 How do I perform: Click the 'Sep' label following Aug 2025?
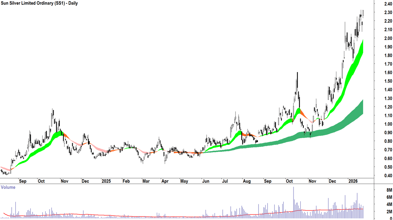pyautogui.click(x=268, y=181)
